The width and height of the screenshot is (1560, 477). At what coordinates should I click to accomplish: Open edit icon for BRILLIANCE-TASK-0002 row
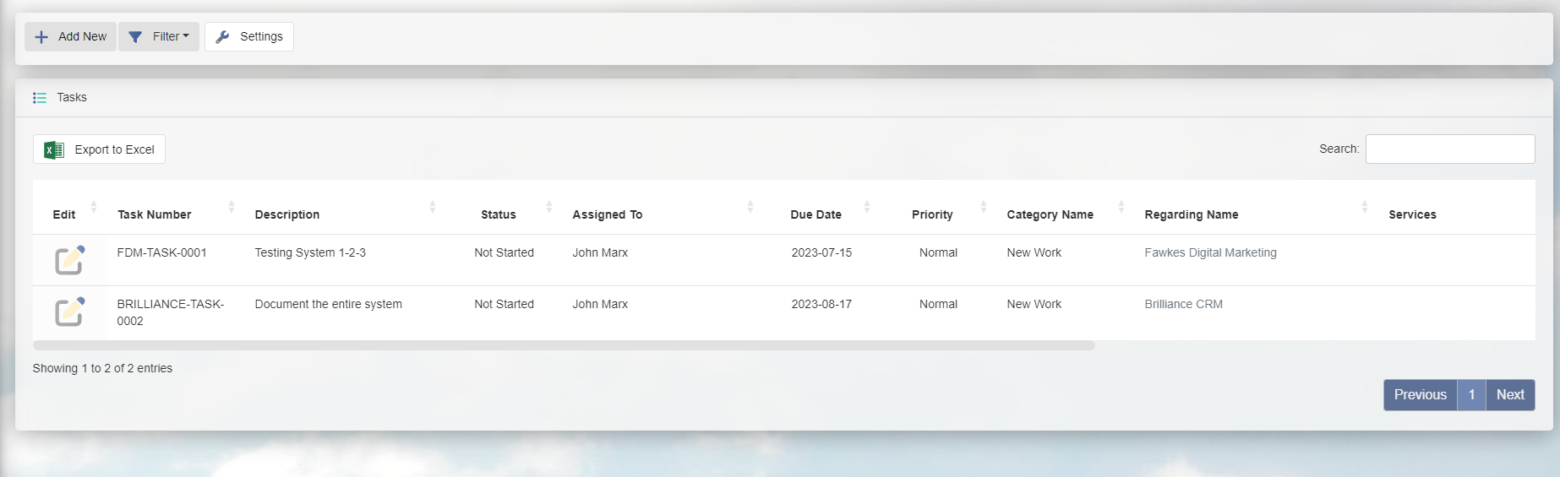[x=69, y=312]
